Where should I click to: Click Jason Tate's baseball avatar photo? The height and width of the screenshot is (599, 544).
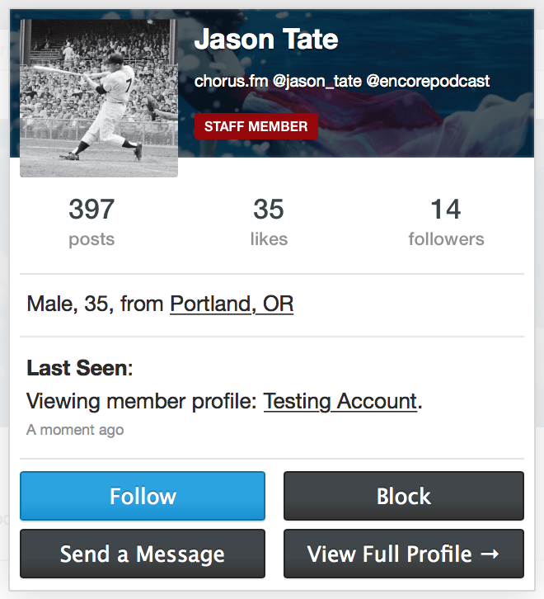(x=99, y=97)
